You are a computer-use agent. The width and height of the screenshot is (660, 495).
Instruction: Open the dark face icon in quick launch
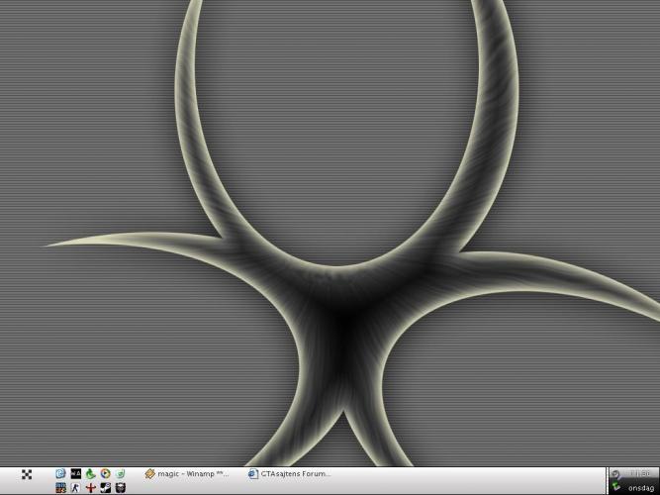click(x=120, y=488)
